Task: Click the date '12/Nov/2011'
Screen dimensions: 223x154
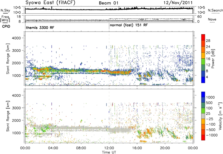Action: pos(178,3)
